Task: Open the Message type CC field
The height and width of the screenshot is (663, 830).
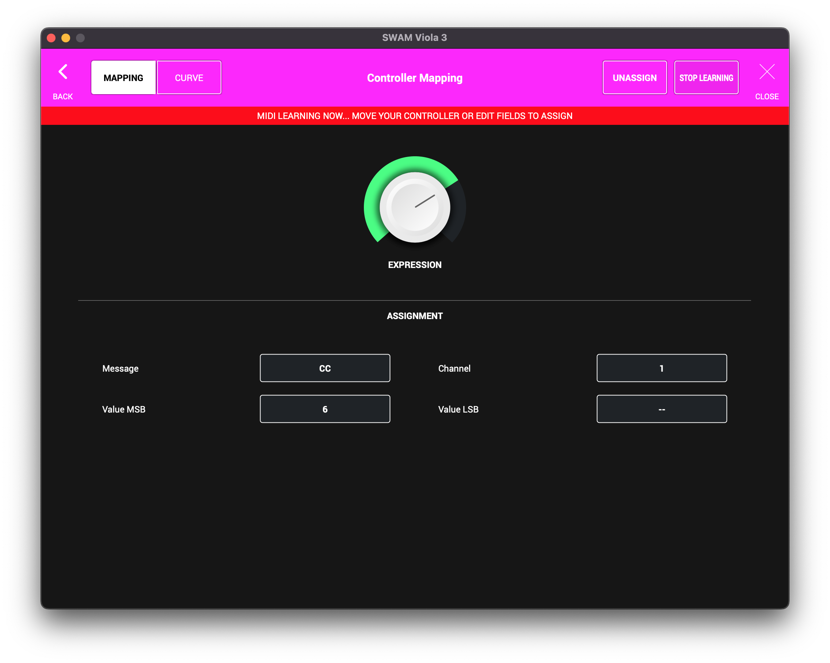Action: click(325, 368)
